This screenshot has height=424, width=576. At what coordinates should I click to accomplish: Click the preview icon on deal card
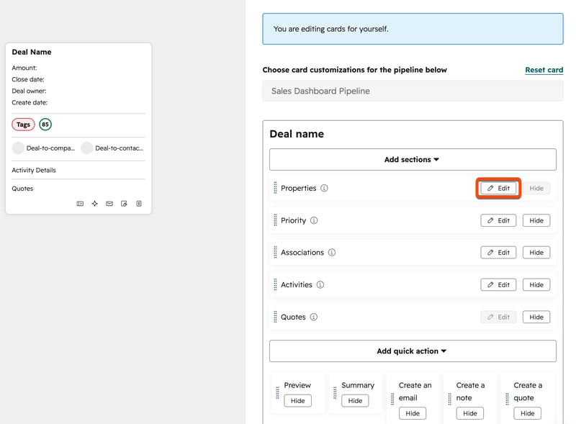pyautogui.click(x=80, y=204)
